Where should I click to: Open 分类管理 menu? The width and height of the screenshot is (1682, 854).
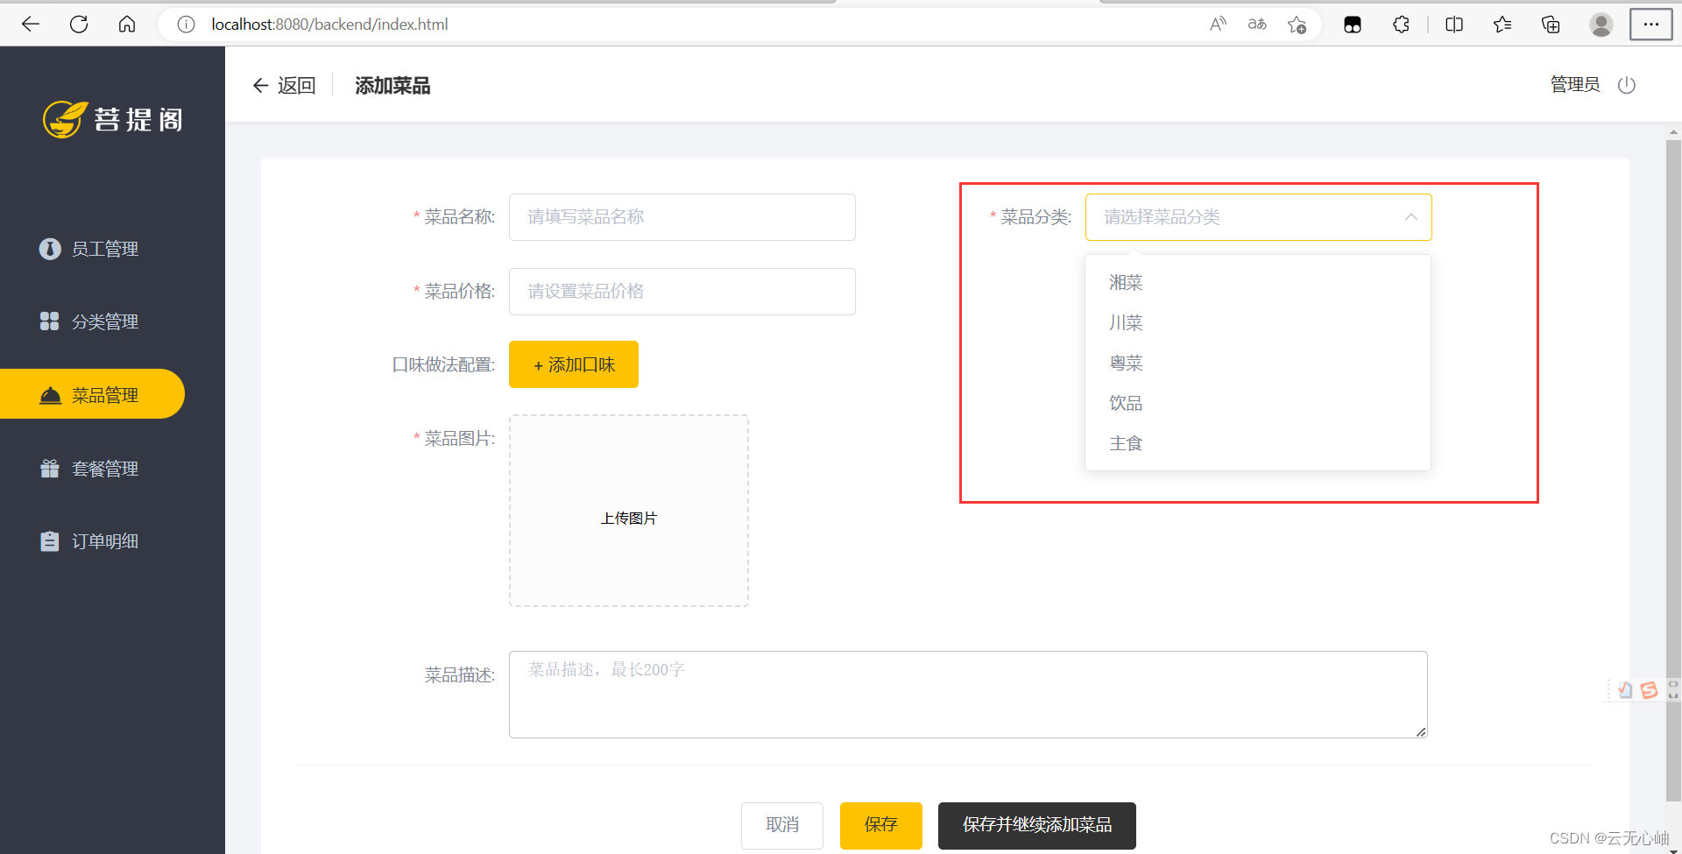89,321
